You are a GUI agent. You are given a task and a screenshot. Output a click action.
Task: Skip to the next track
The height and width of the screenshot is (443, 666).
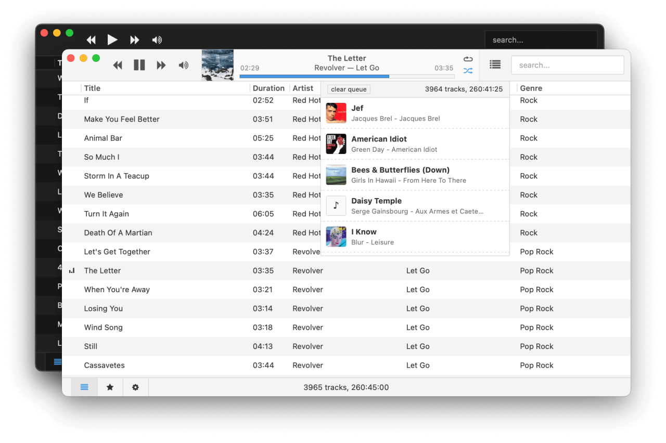161,65
